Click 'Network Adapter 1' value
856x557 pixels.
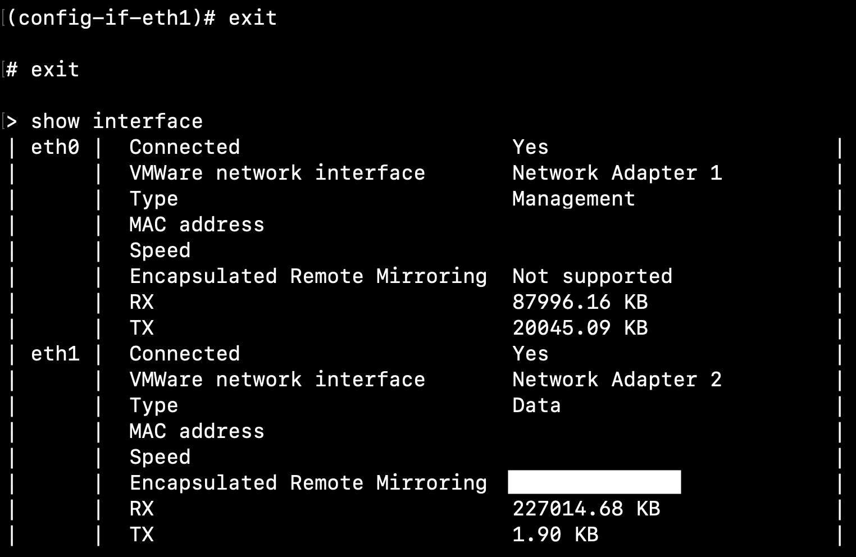[x=617, y=173]
